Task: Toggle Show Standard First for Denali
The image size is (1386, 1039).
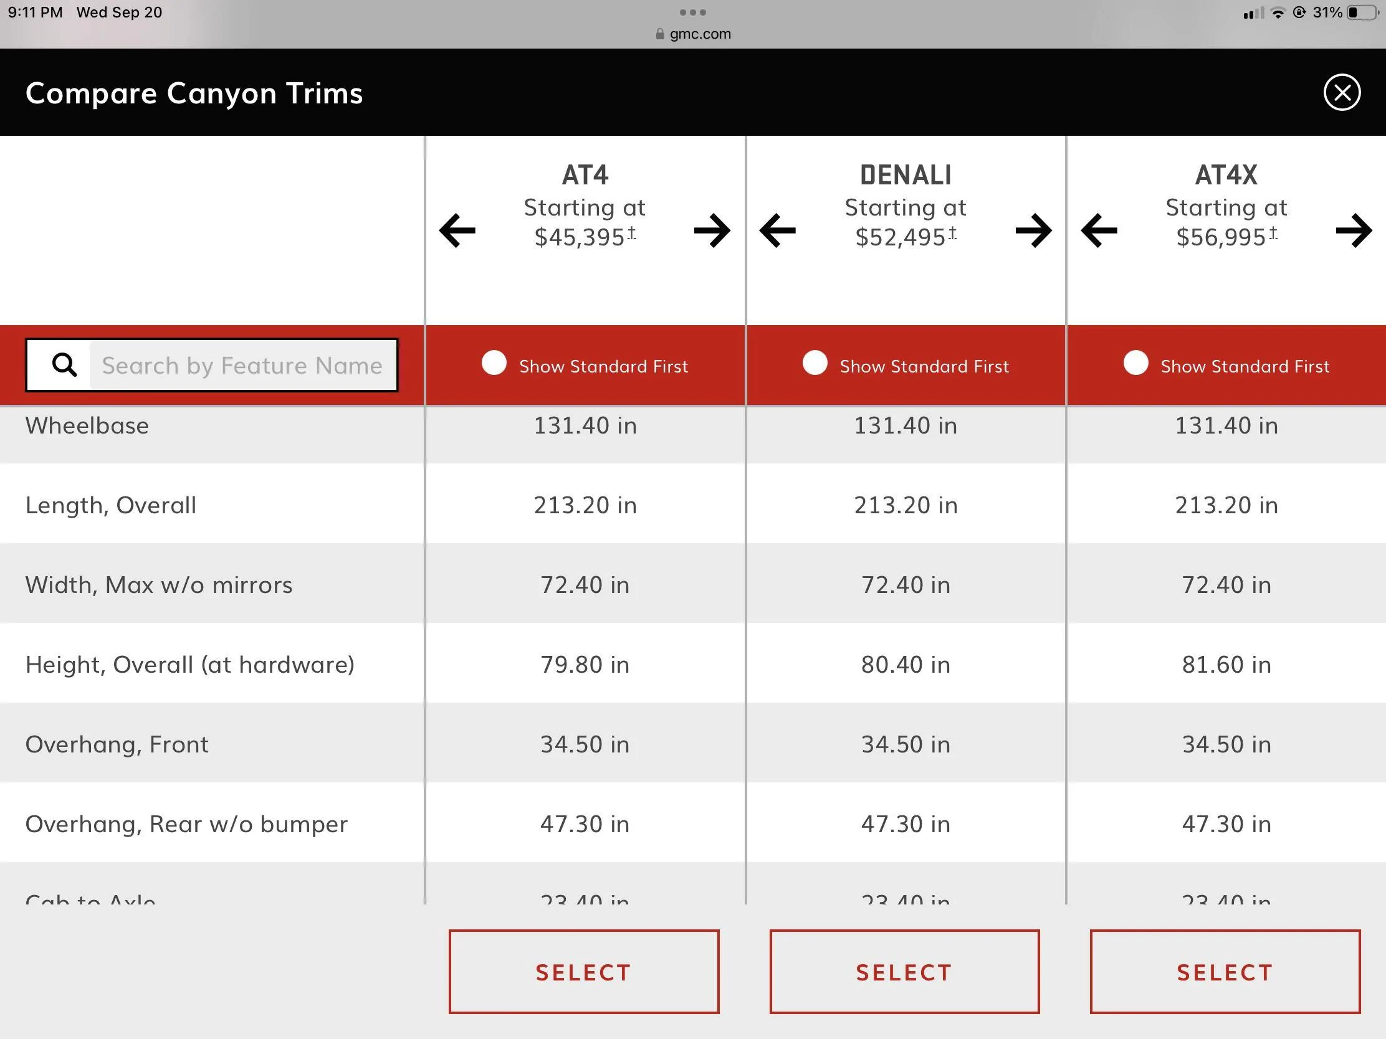Action: pos(815,363)
